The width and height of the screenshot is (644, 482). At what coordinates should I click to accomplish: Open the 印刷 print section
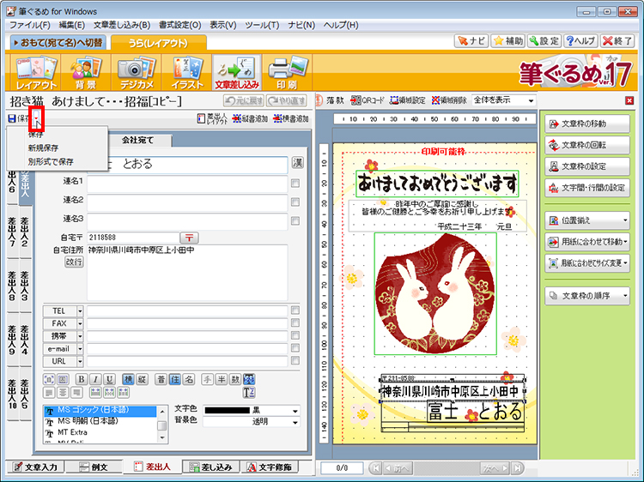pyautogui.click(x=287, y=73)
